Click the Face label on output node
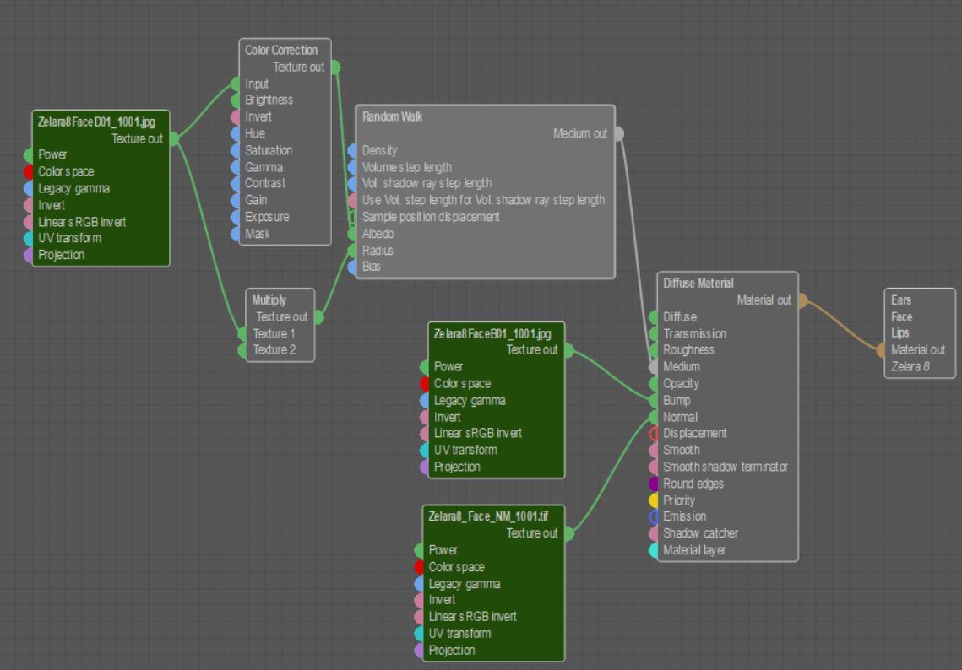 click(902, 317)
